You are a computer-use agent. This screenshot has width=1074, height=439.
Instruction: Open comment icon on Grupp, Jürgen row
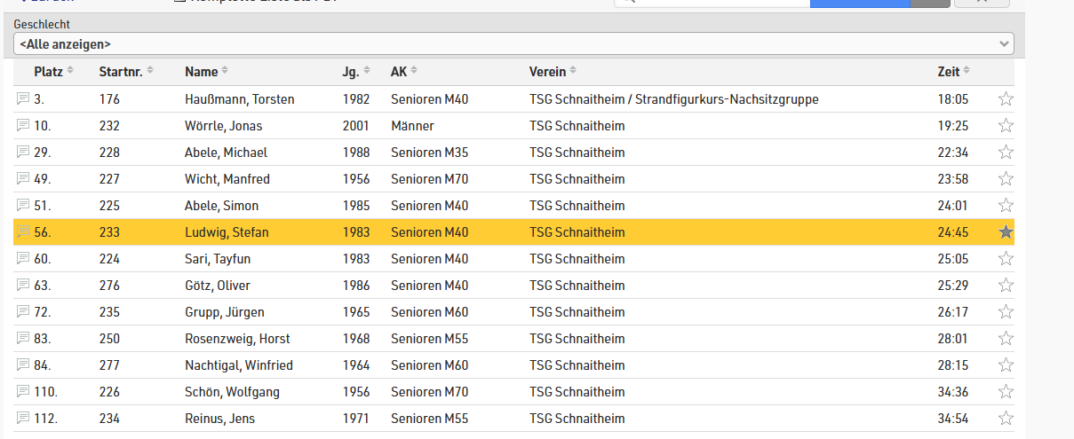point(23,312)
